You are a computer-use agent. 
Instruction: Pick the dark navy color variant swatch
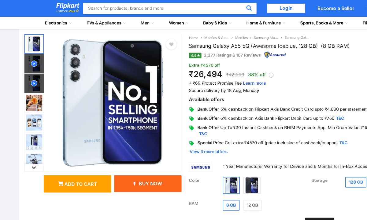[252, 185]
